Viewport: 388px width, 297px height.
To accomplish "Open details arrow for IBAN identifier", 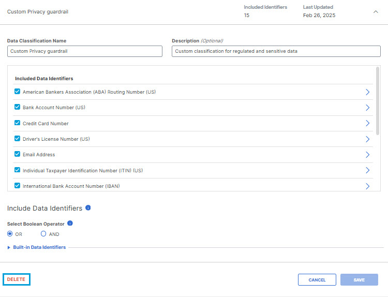I will click(367, 186).
